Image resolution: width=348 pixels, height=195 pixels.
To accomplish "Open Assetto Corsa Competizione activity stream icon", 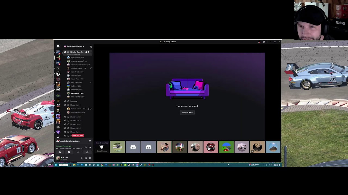I will pyautogui.click(x=90, y=141).
